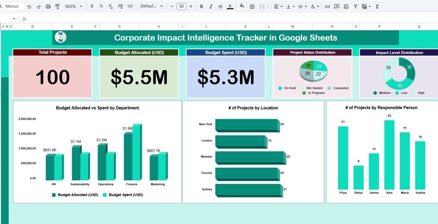Image resolution: width=438 pixels, height=224 pixels.
Task: Click the increase font size plus button
Action: coord(191,7)
